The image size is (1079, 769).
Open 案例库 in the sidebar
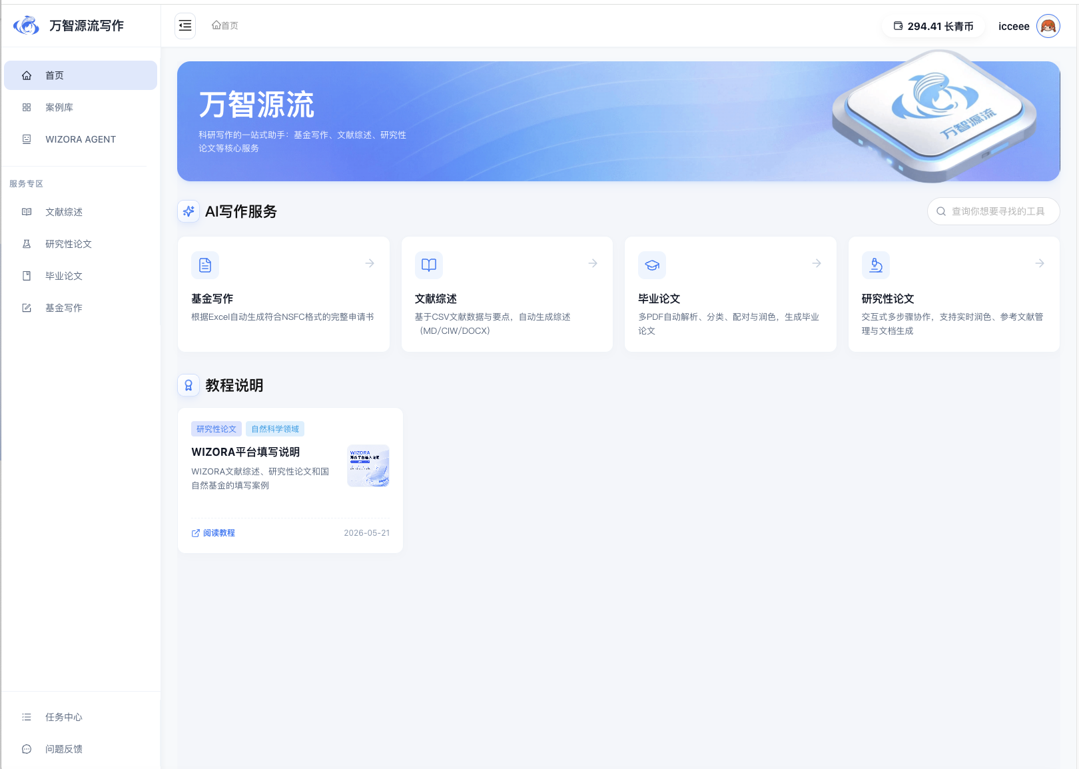pyautogui.click(x=81, y=107)
